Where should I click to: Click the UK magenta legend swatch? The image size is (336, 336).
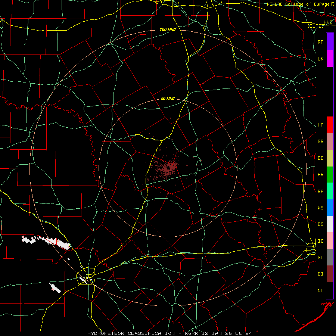(330, 59)
